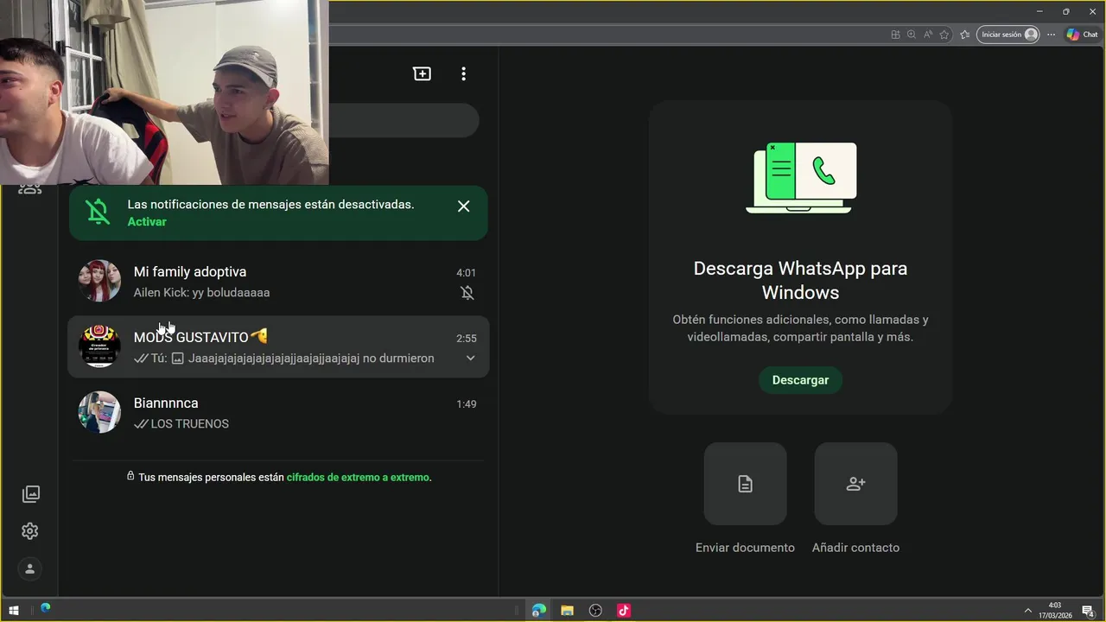
Task: Click the TikTok taskbar icon
Action: click(x=623, y=610)
